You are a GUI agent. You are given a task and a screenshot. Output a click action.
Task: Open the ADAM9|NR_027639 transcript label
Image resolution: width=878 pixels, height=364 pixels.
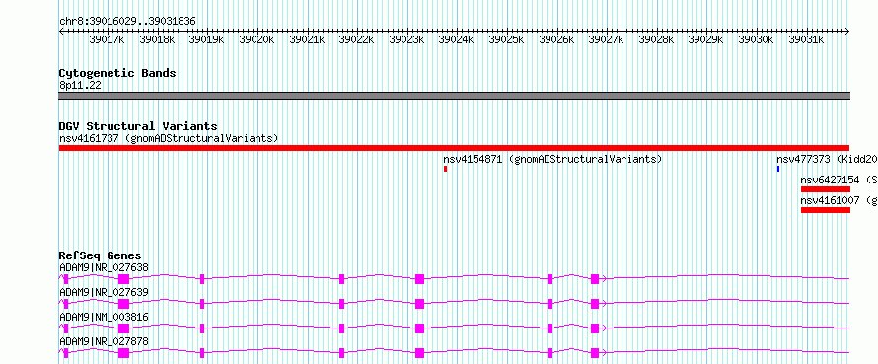(x=105, y=292)
